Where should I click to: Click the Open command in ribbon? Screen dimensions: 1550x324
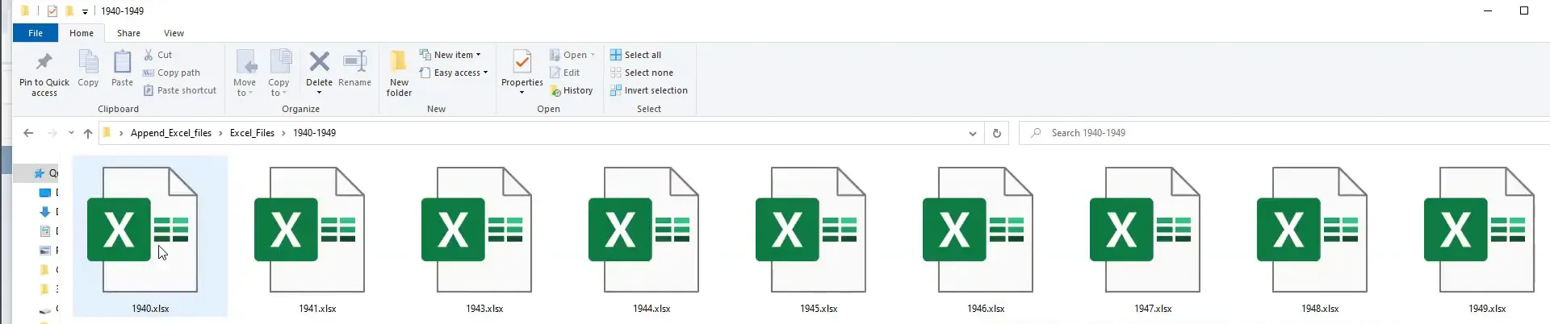[x=572, y=55]
